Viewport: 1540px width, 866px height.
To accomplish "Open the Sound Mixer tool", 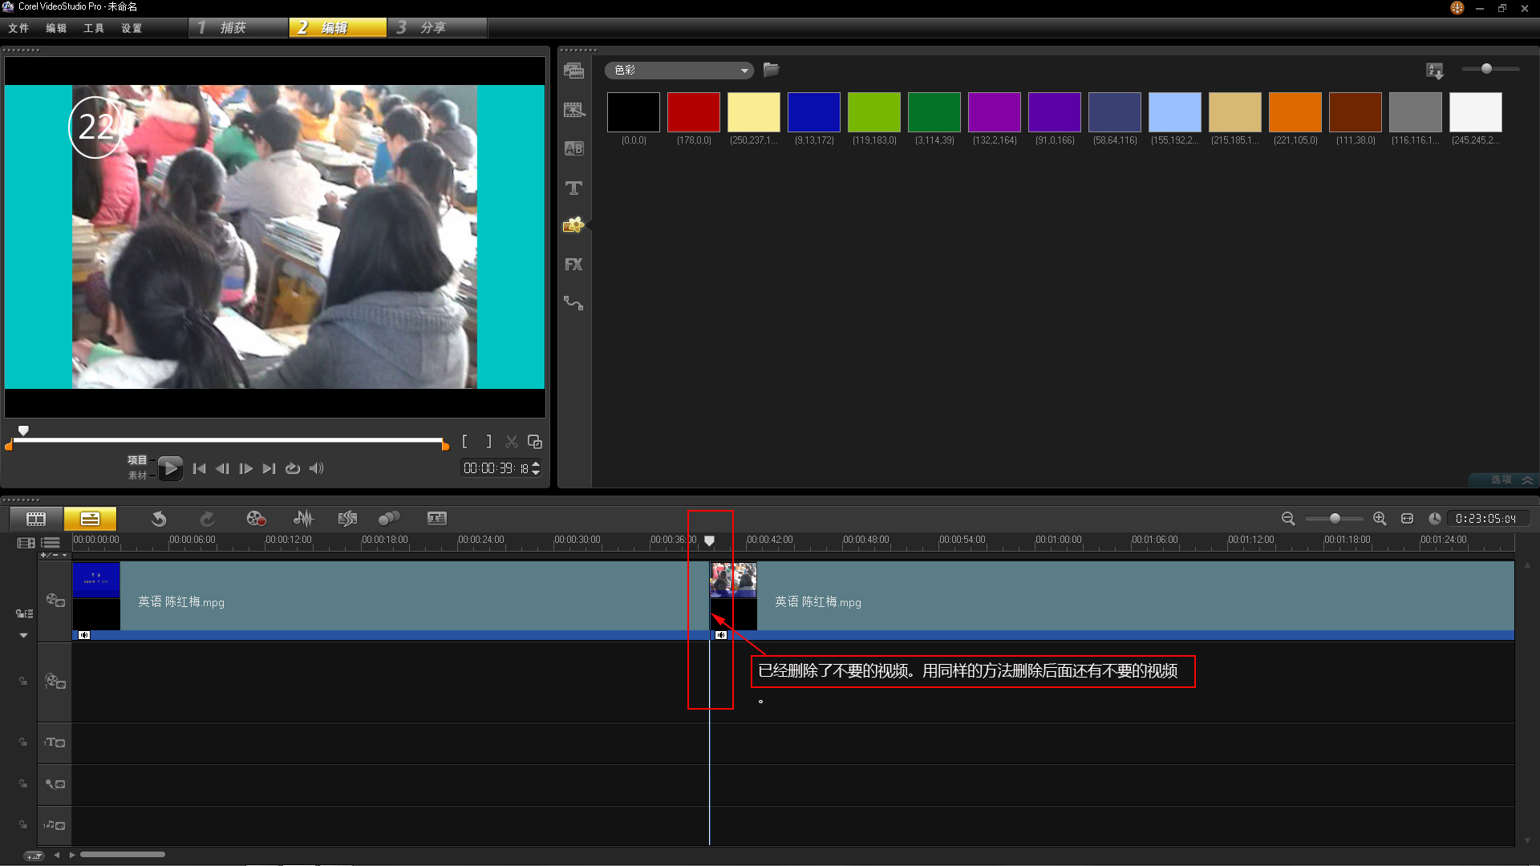I will coord(303,519).
